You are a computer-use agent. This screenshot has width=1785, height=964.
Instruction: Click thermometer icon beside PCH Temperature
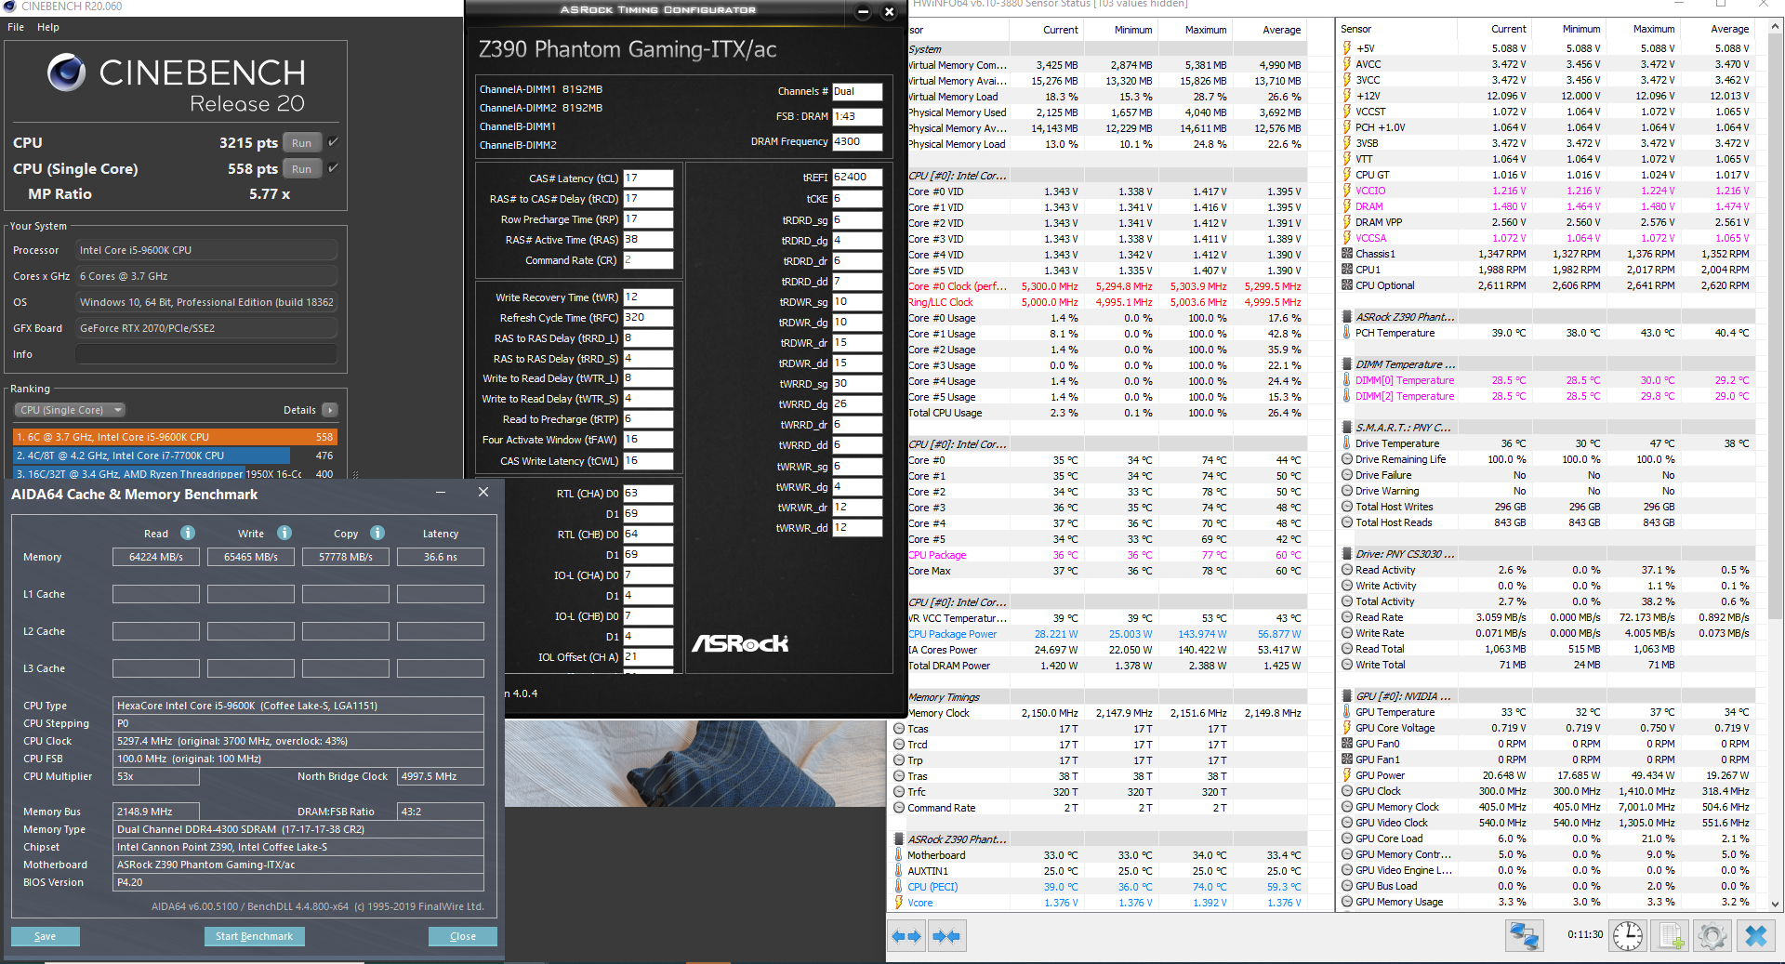[1346, 333]
